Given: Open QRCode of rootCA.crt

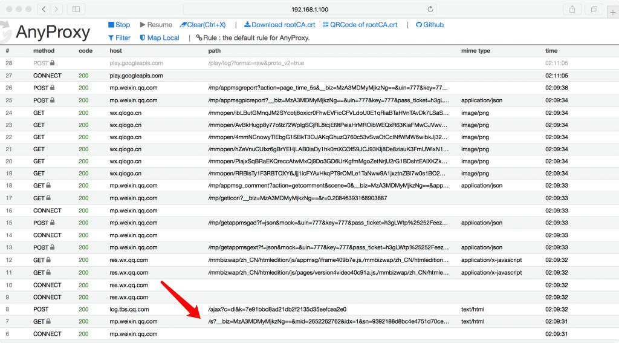Looking at the screenshot, I should (360, 24).
